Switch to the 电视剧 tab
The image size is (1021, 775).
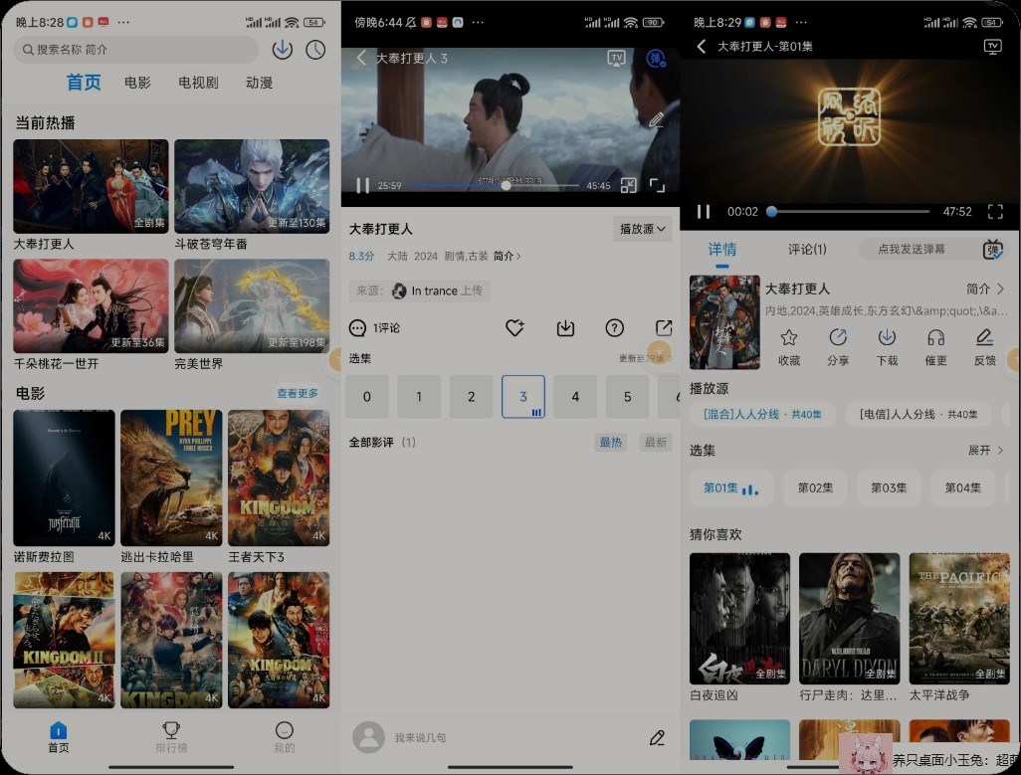(198, 83)
